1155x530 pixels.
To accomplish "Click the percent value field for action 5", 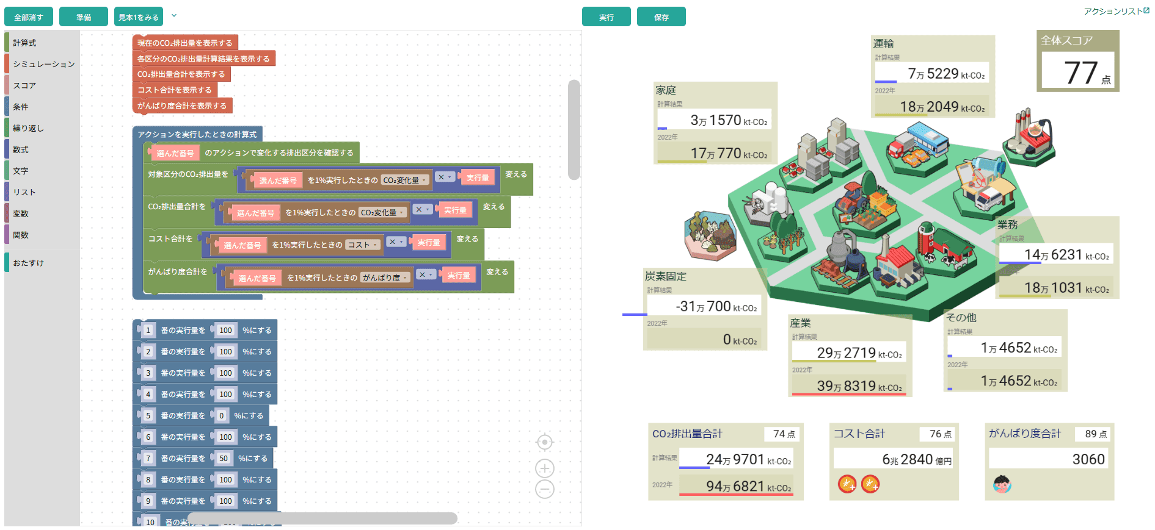I will pos(221,416).
